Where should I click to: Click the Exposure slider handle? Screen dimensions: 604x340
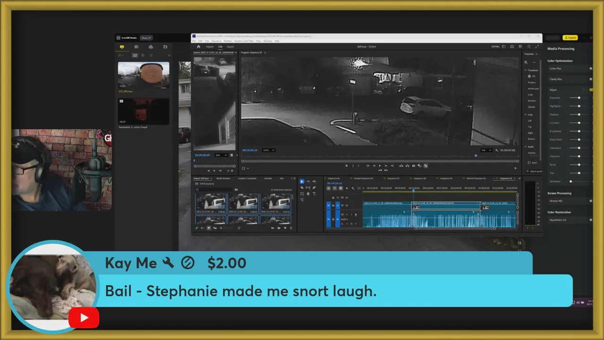tap(579, 98)
